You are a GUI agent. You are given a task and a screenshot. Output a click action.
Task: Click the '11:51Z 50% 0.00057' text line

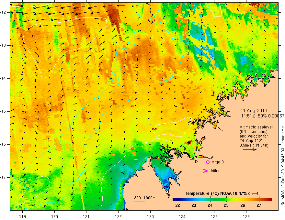pos(263,116)
